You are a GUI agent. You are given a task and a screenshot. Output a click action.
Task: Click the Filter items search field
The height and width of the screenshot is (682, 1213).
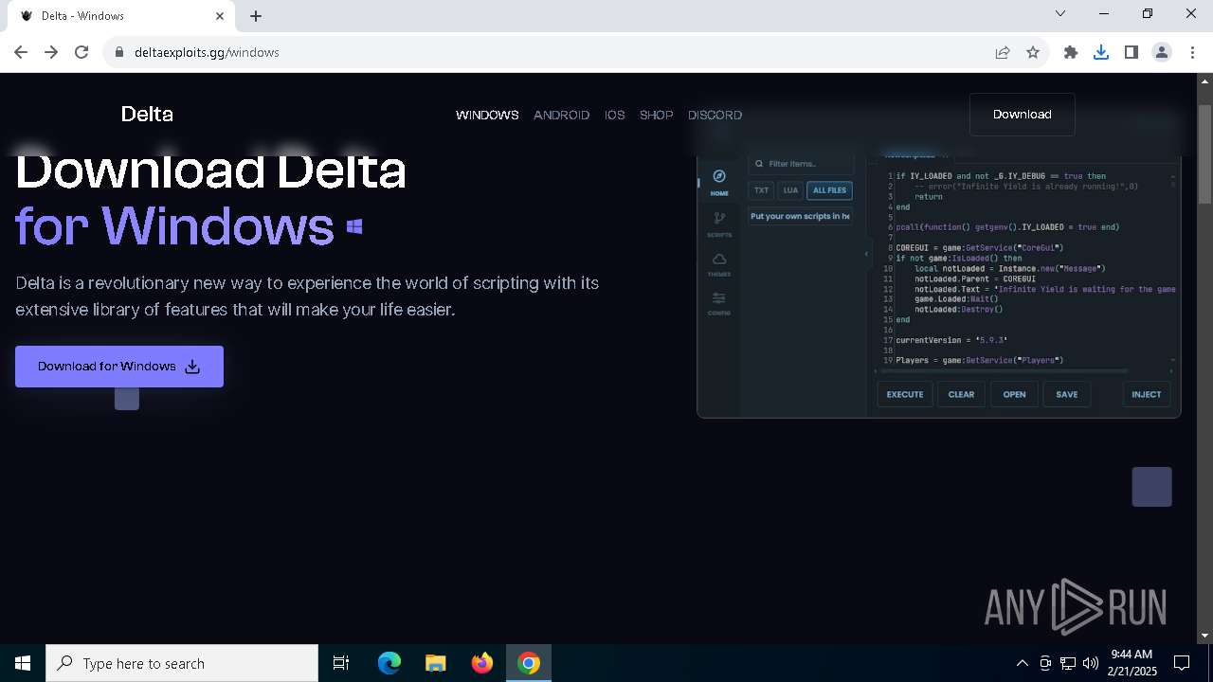point(800,164)
